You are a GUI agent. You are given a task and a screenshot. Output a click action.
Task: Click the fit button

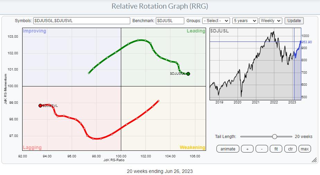click(x=276, y=149)
